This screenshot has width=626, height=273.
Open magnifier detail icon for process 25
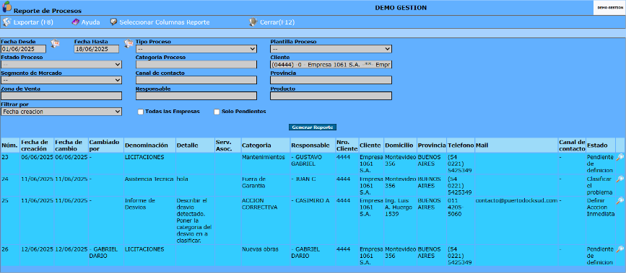pos(620,201)
